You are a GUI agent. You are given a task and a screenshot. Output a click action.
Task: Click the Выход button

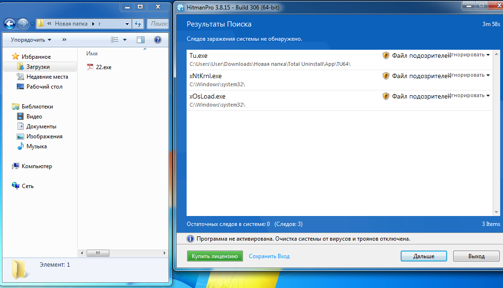tap(476, 256)
